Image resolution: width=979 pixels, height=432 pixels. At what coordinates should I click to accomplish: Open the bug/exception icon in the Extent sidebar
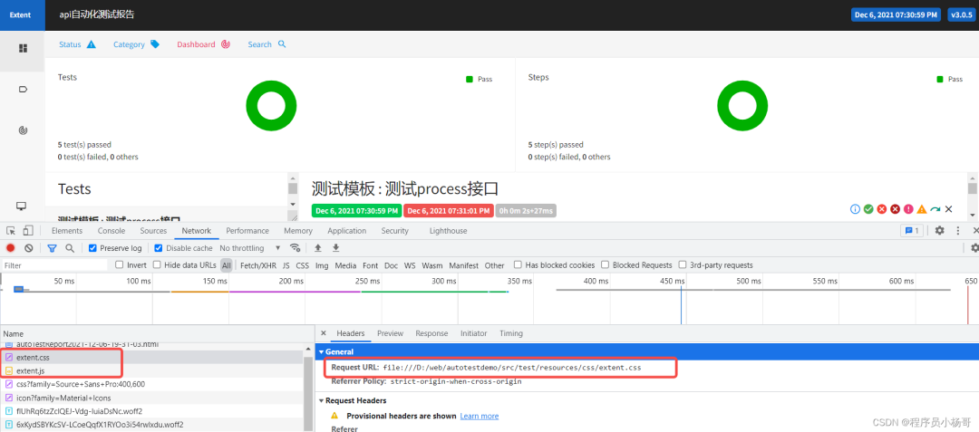point(23,130)
